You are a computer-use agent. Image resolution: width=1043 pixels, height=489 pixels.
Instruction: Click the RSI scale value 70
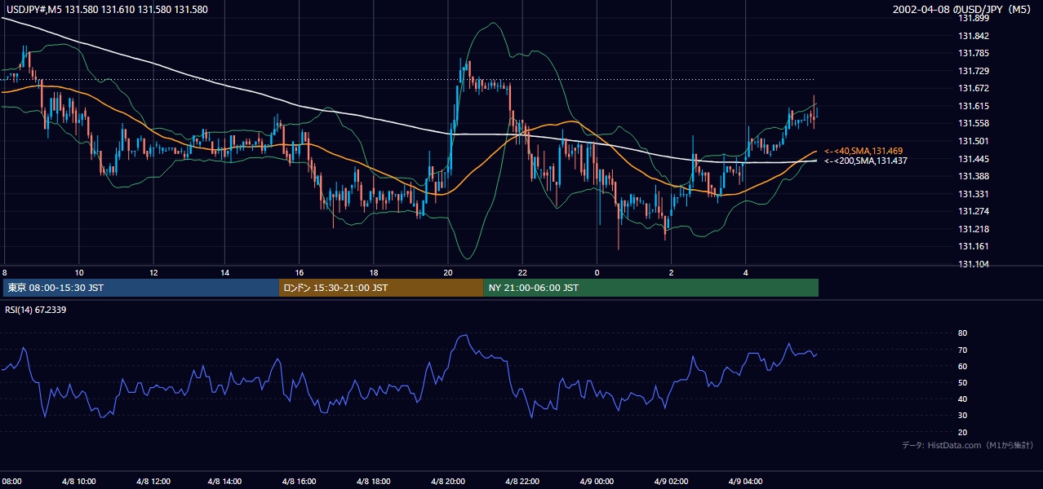coord(962,350)
